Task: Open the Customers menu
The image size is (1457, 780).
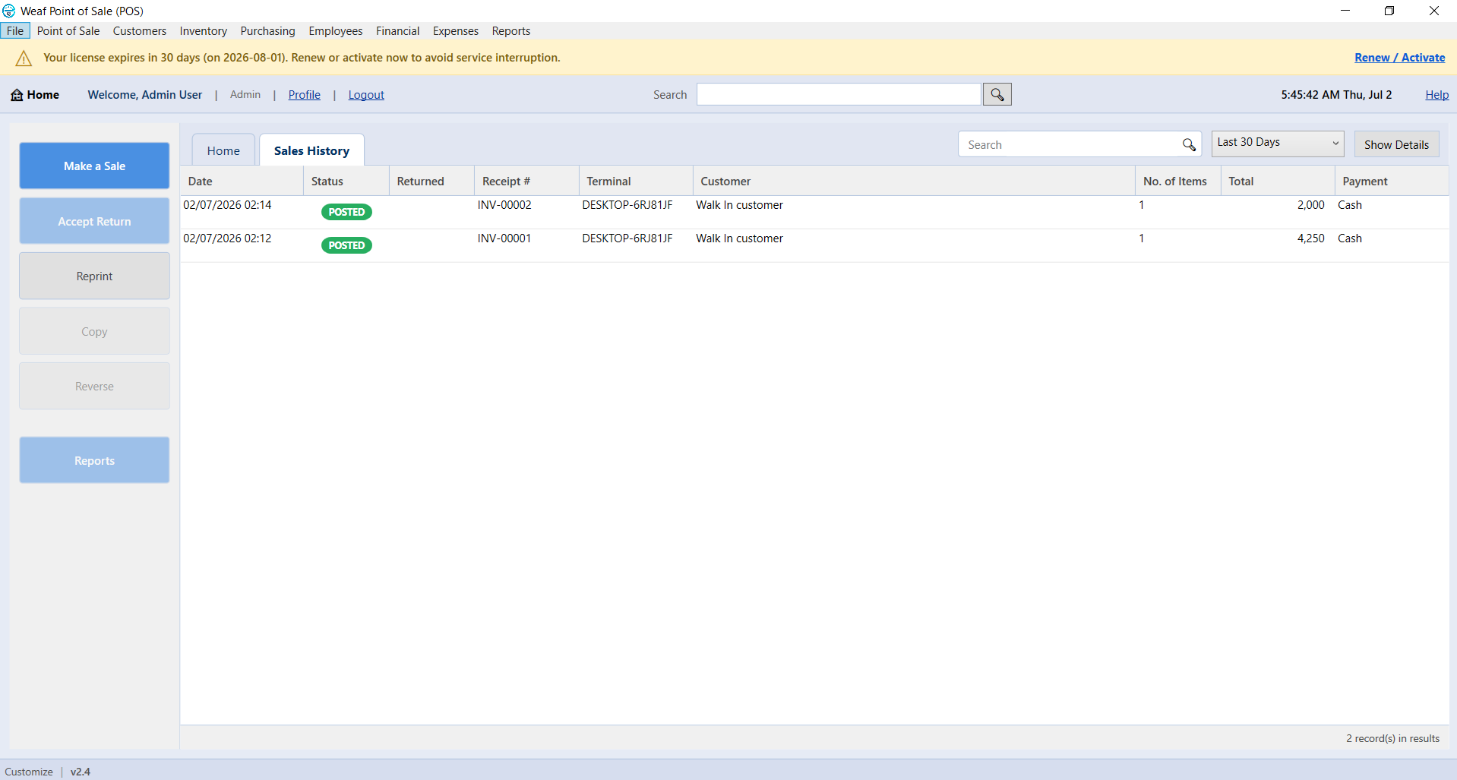Action: tap(140, 31)
